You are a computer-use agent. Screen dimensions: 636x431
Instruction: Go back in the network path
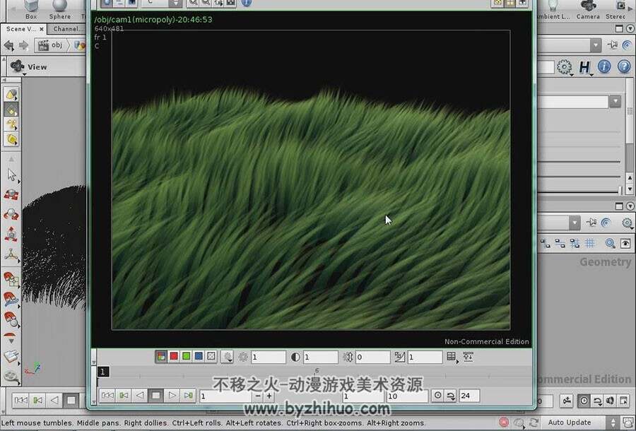click(9, 45)
